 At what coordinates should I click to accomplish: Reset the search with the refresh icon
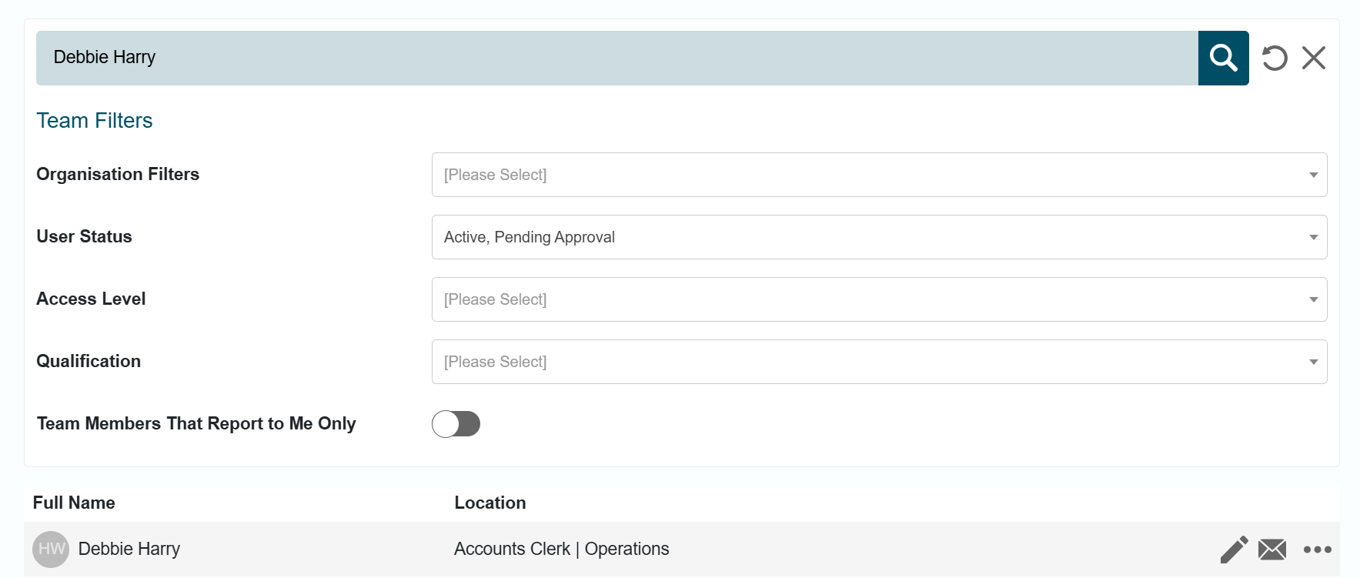(1275, 58)
